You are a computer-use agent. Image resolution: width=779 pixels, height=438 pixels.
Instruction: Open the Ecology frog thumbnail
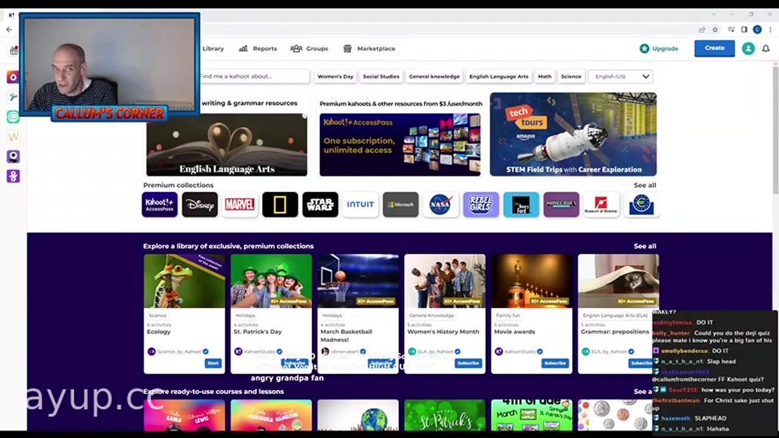point(184,281)
